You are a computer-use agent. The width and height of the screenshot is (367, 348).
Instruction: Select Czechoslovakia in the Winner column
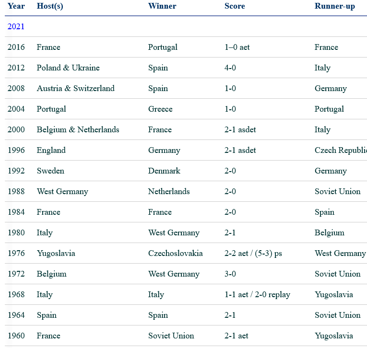(x=176, y=254)
